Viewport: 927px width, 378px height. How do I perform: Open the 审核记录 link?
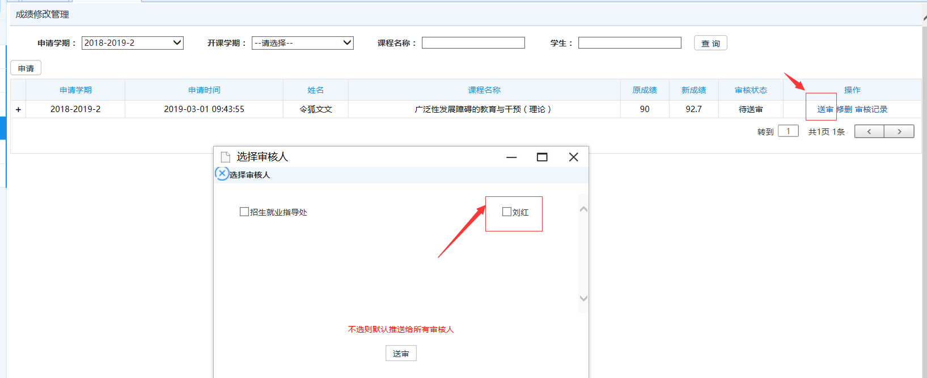tap(871, 109)
